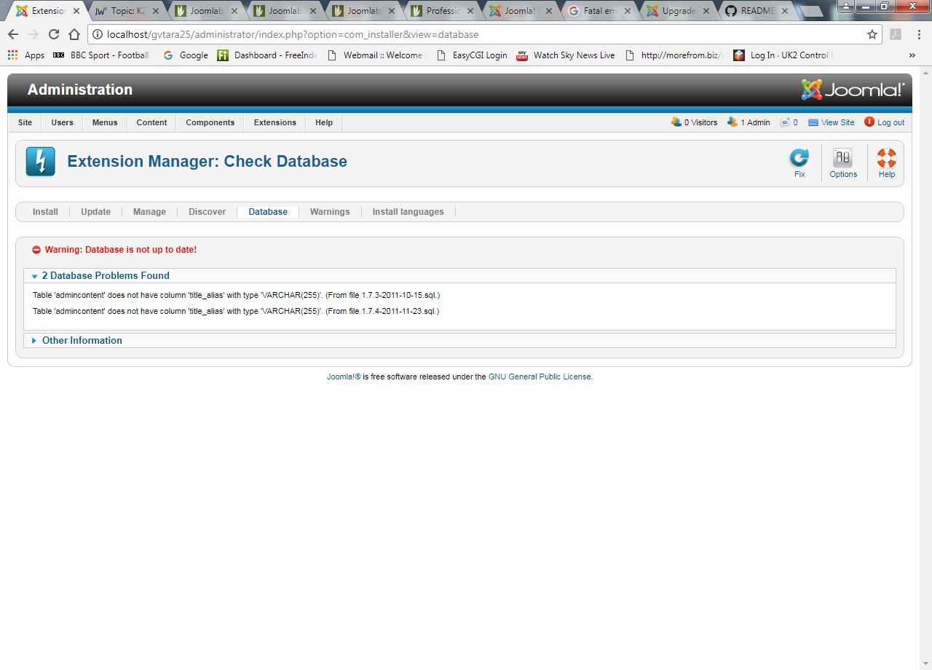
Task: Switch to the Warnings submenu tab
Action: pos(330,212)
